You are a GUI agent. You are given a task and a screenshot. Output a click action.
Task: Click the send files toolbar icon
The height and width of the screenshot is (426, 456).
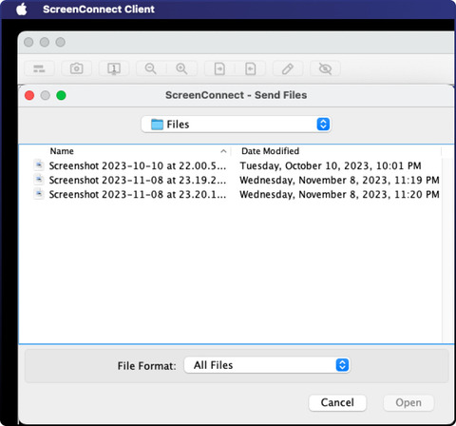(x=219, y=68)
